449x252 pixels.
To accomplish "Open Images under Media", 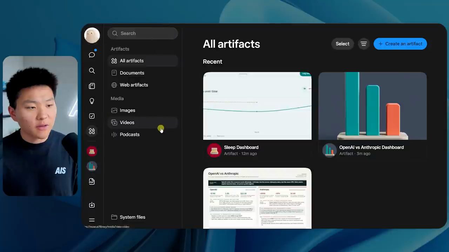I will coord(143,110).
